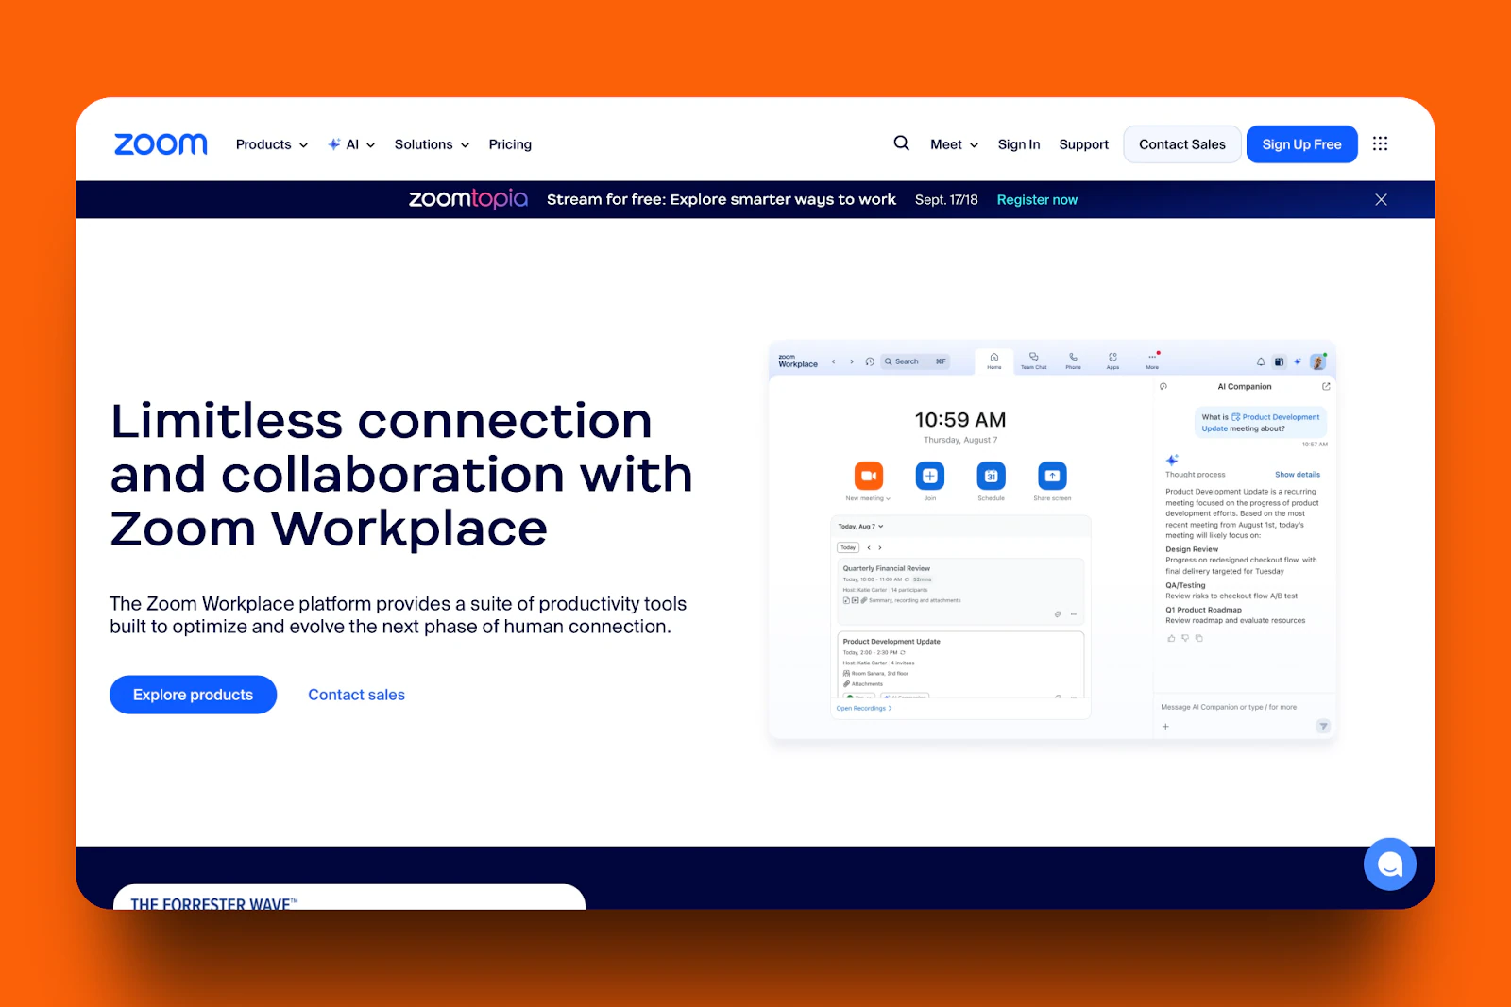Open the profile avatar menu
Screen dimensions: 1511x1007
tap(1318, 361)
